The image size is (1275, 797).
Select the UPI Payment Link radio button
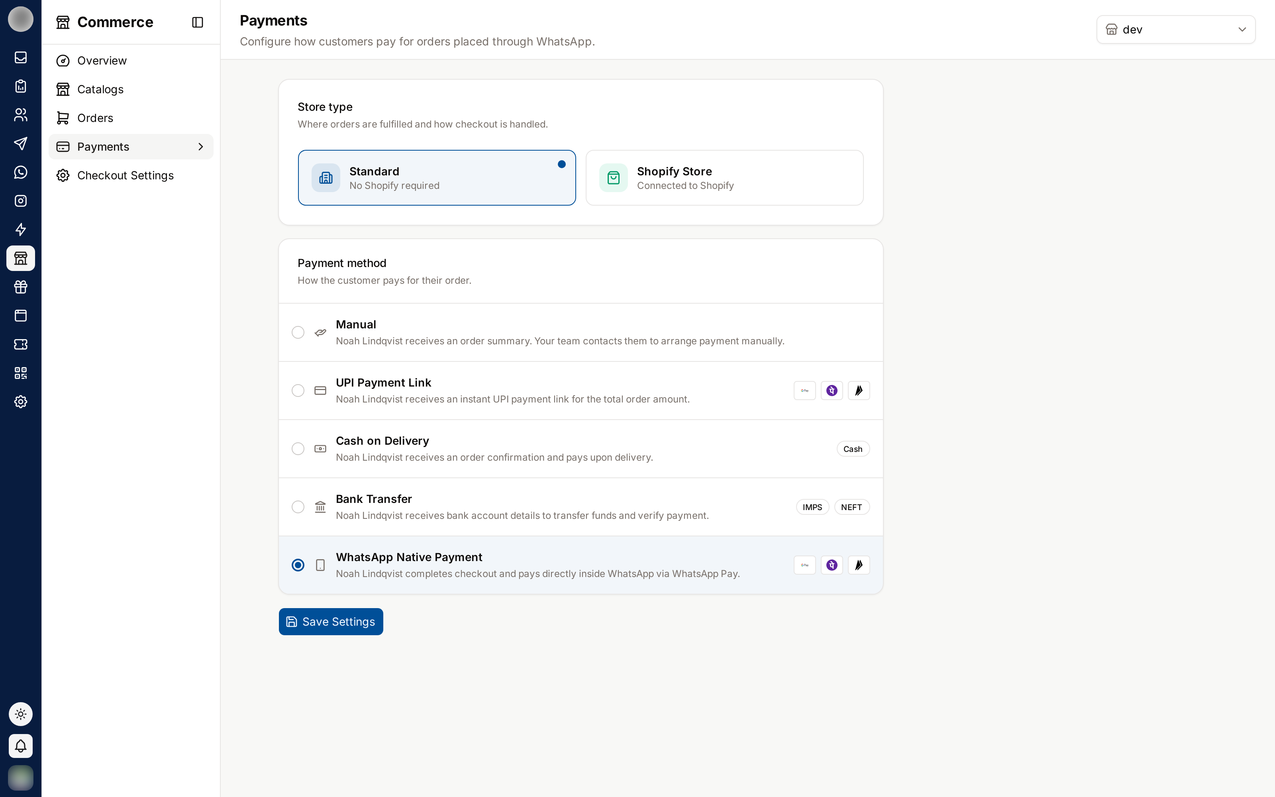(298, 391)
